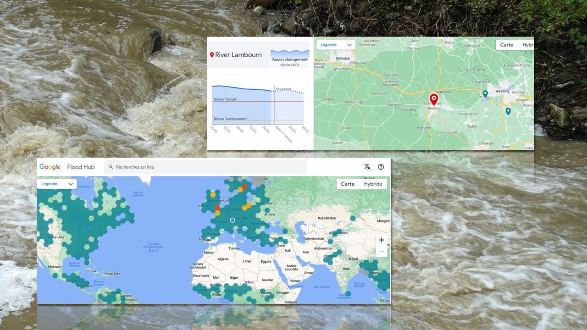Click the Marlborough label on the map
This screenshot has height=330, width=587.
pos(354,102)
